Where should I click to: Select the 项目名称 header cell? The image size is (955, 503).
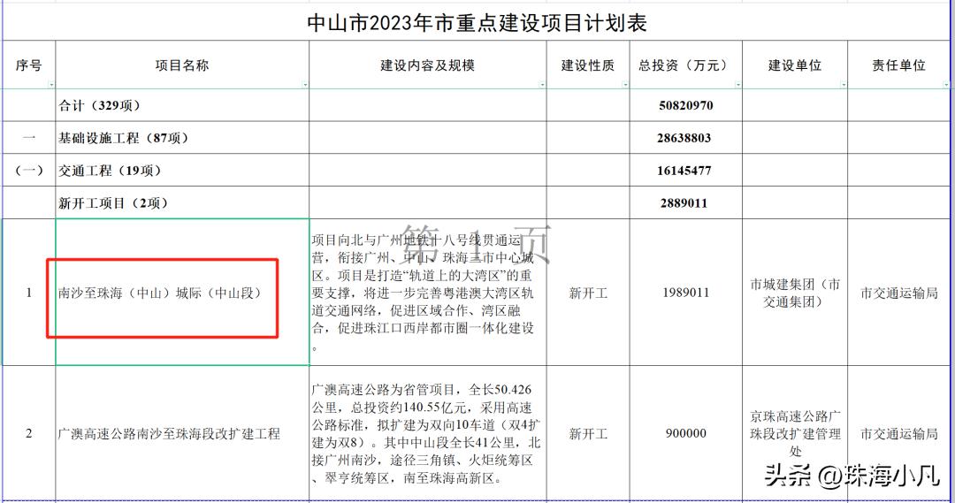[x=182, y=65]
